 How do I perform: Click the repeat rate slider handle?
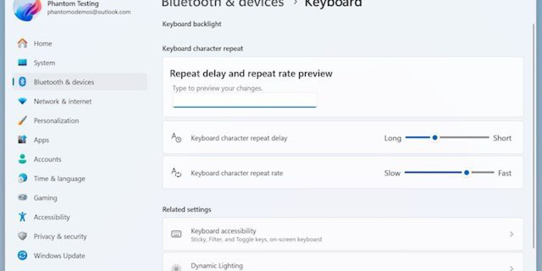pos(467,173)
